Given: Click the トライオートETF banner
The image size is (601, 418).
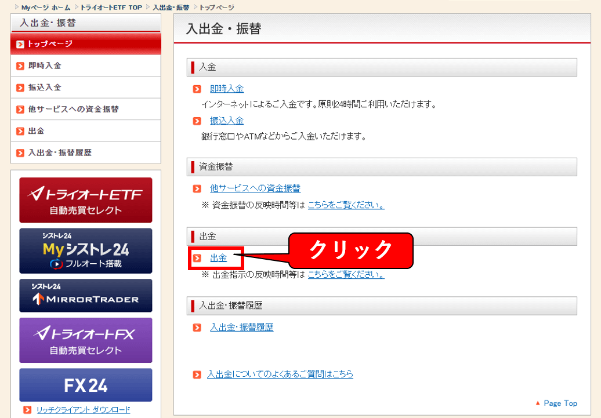Looking at the screenshot, I should [x=86, y=200].
